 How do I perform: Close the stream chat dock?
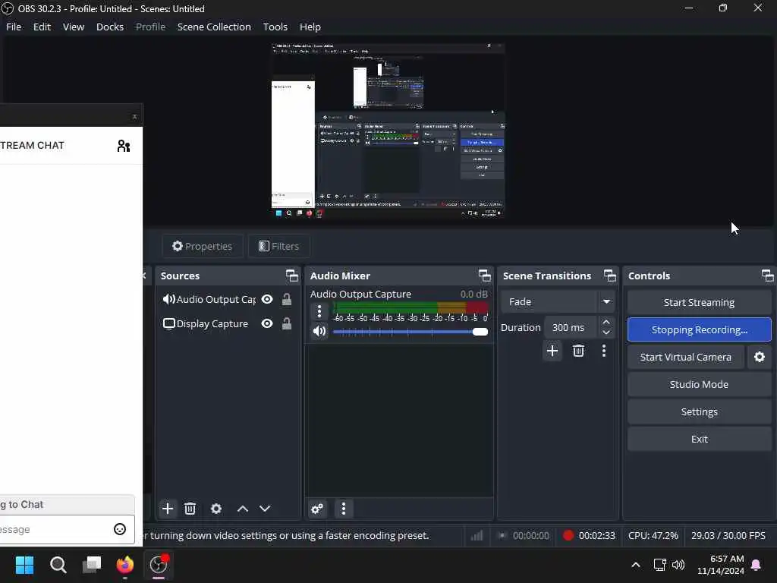pyautogui.click(x=134, y=116)
